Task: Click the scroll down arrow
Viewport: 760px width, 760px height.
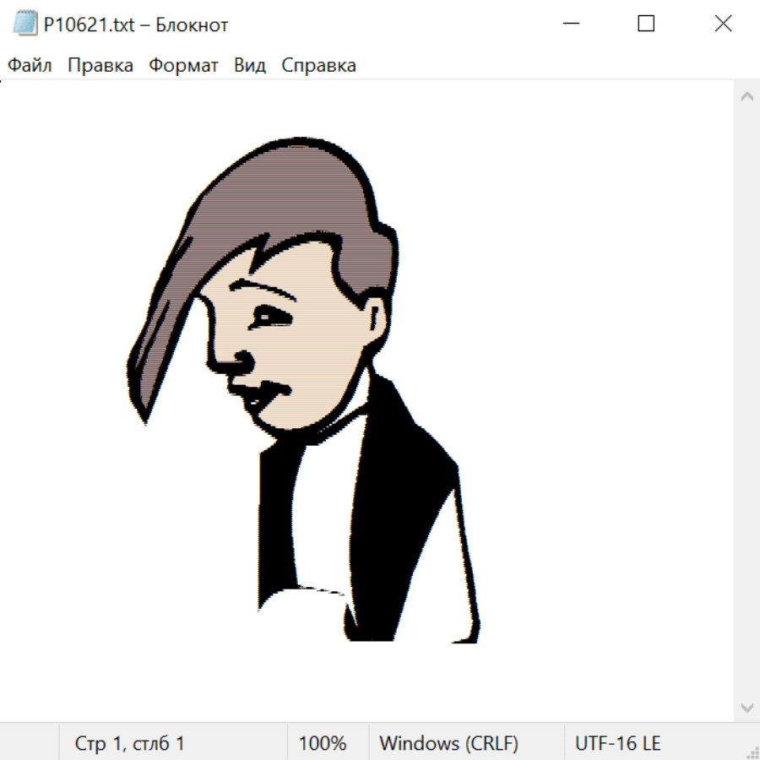Action: pos(746,707)
